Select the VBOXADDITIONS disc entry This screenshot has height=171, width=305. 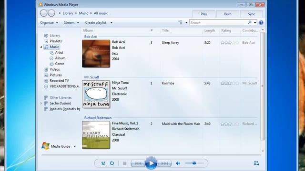(x=64, y=86)
